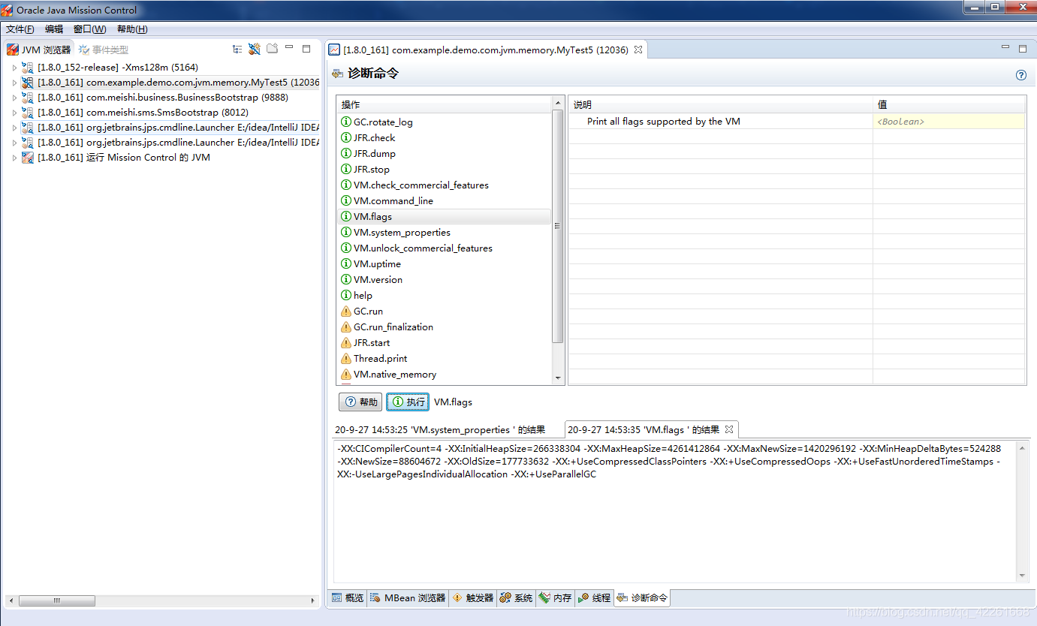Click the new connection wizard icon
The height and width of the screenshot is (626, 1037).
[255, 49]
